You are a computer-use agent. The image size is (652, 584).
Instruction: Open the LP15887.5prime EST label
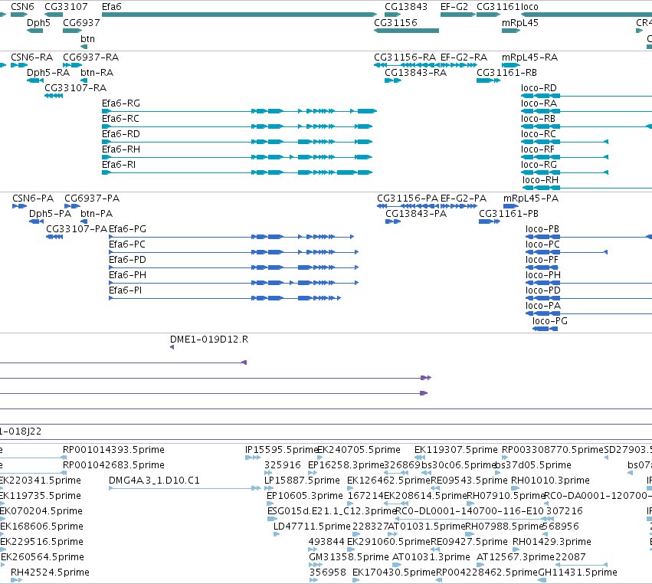pos(303,481)
